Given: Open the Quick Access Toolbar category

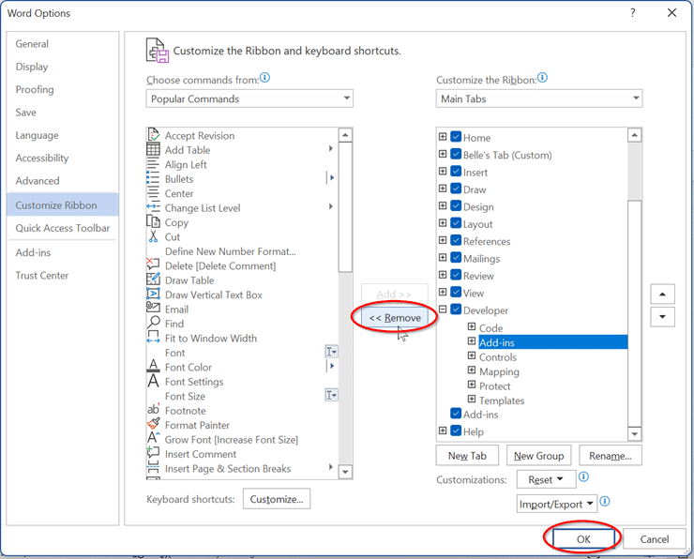Looking at the screenshot, I should (x=63, y=228).
